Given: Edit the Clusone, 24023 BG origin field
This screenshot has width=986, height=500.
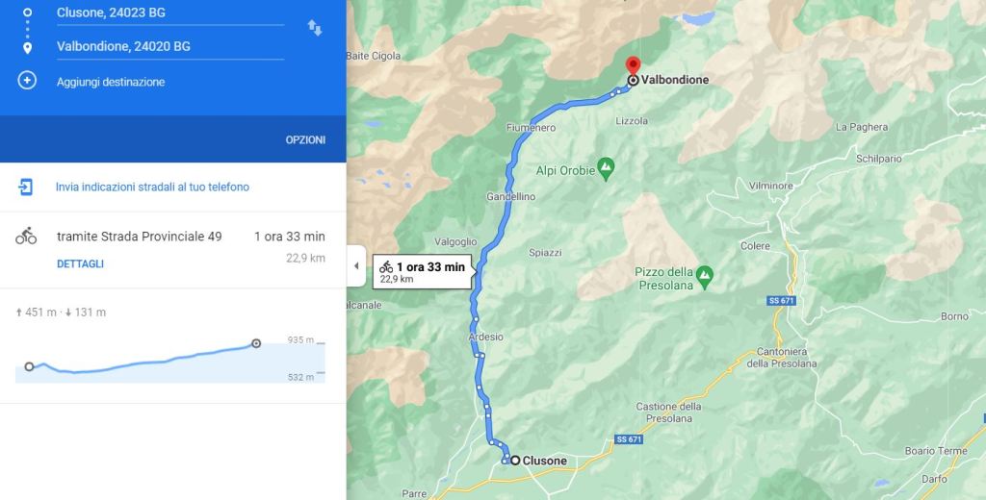Looking at the screenshot, I should tap(170, 12).
